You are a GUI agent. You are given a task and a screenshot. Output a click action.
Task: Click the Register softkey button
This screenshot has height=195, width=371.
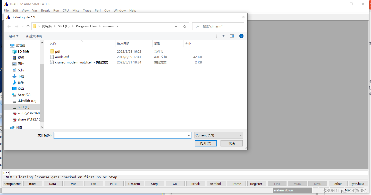tap(256, 184)
